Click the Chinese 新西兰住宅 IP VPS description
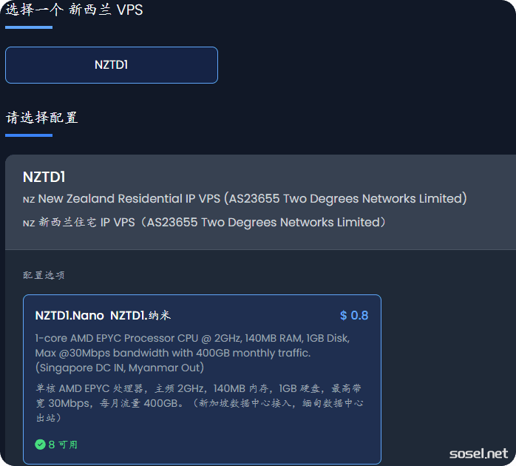516x466 pixels. pos(211,223)
